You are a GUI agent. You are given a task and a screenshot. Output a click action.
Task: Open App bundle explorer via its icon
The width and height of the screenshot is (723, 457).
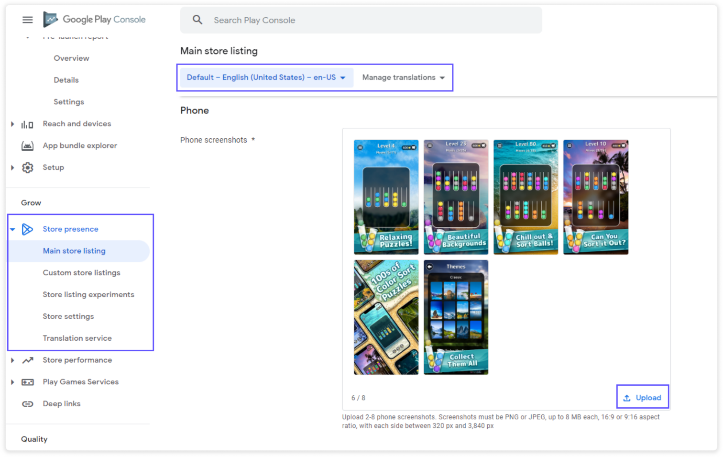(x=27, y=145)
